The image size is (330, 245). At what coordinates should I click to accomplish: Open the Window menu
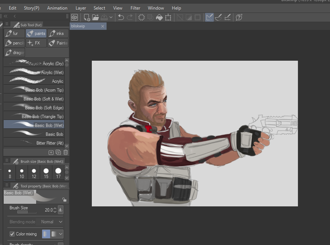(156, 8)
